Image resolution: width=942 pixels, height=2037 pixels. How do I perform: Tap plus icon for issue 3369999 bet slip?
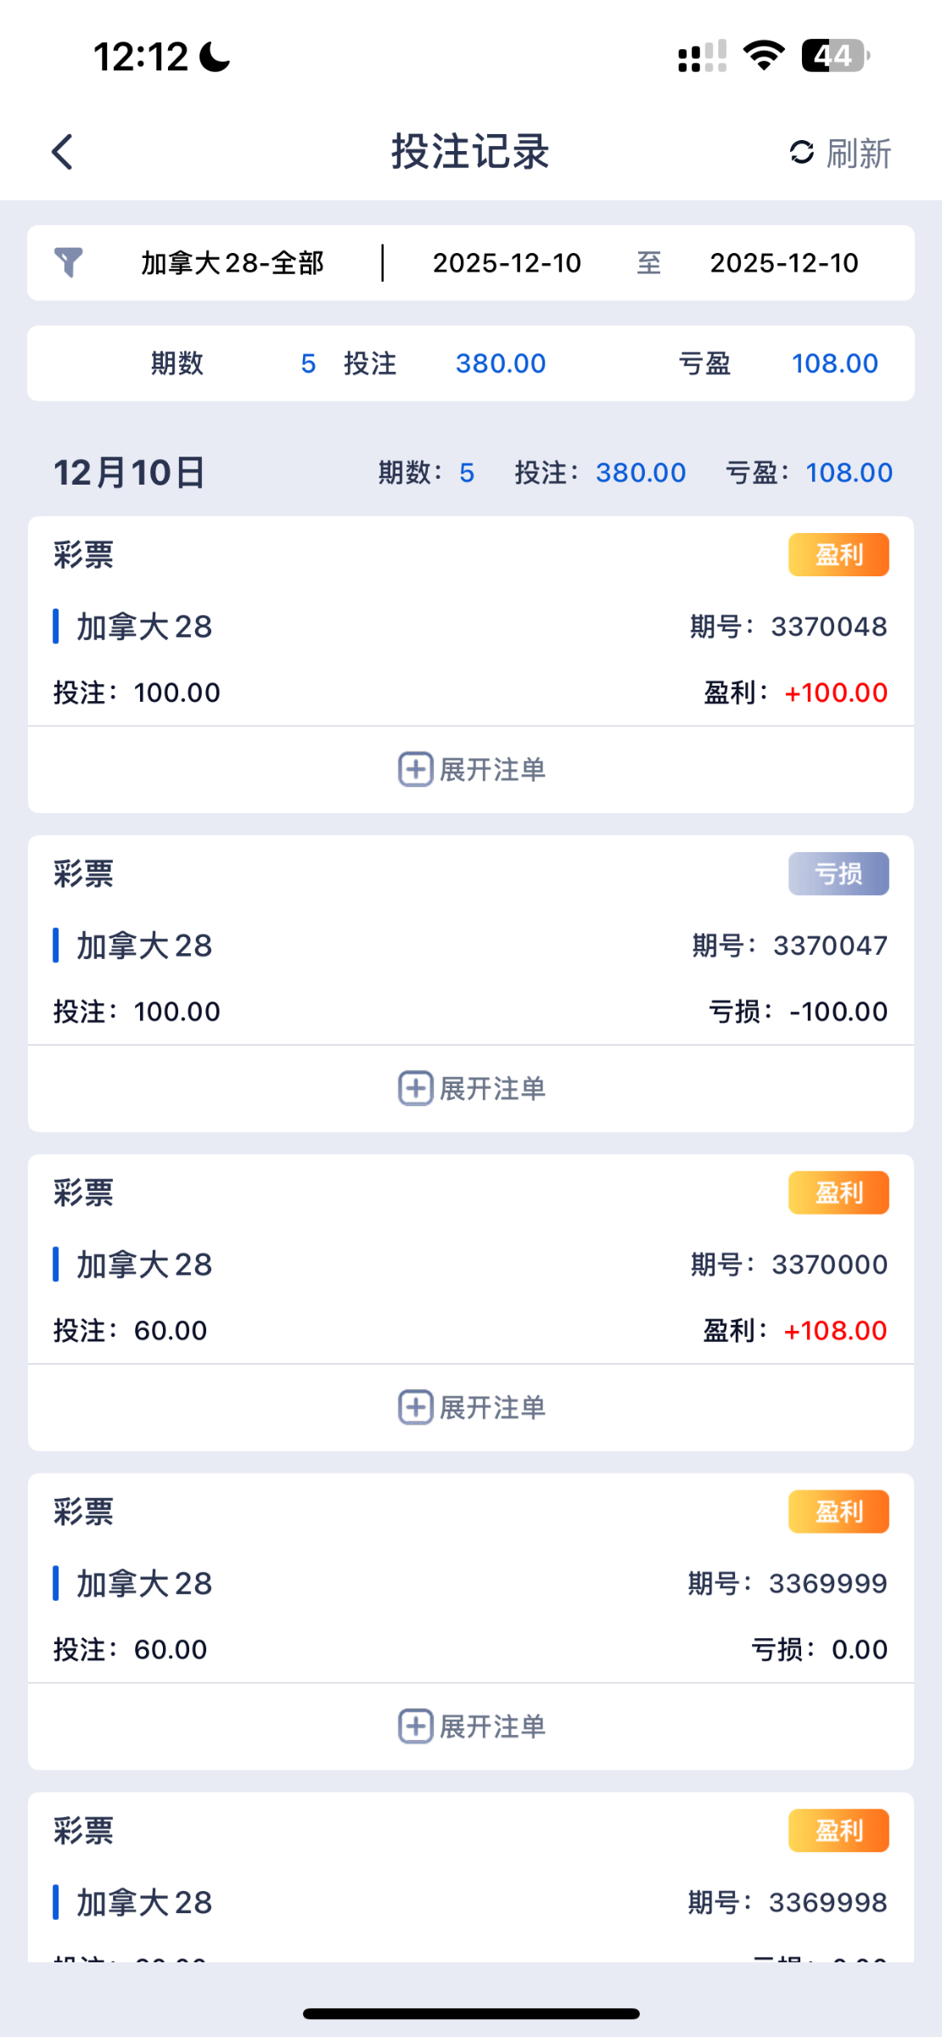tap(416, 1726)
